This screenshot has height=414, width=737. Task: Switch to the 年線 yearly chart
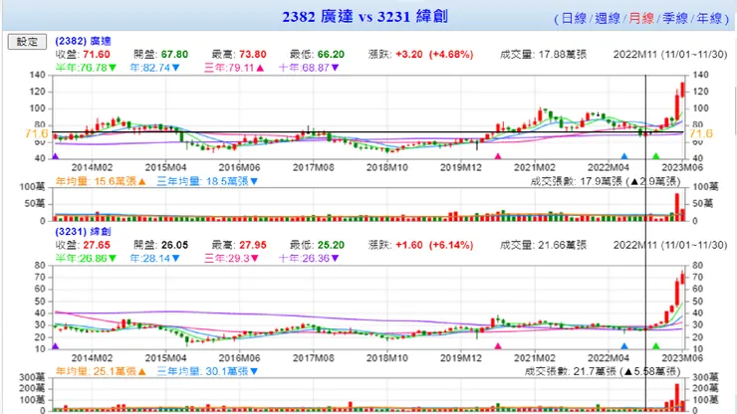click(709, 18)
